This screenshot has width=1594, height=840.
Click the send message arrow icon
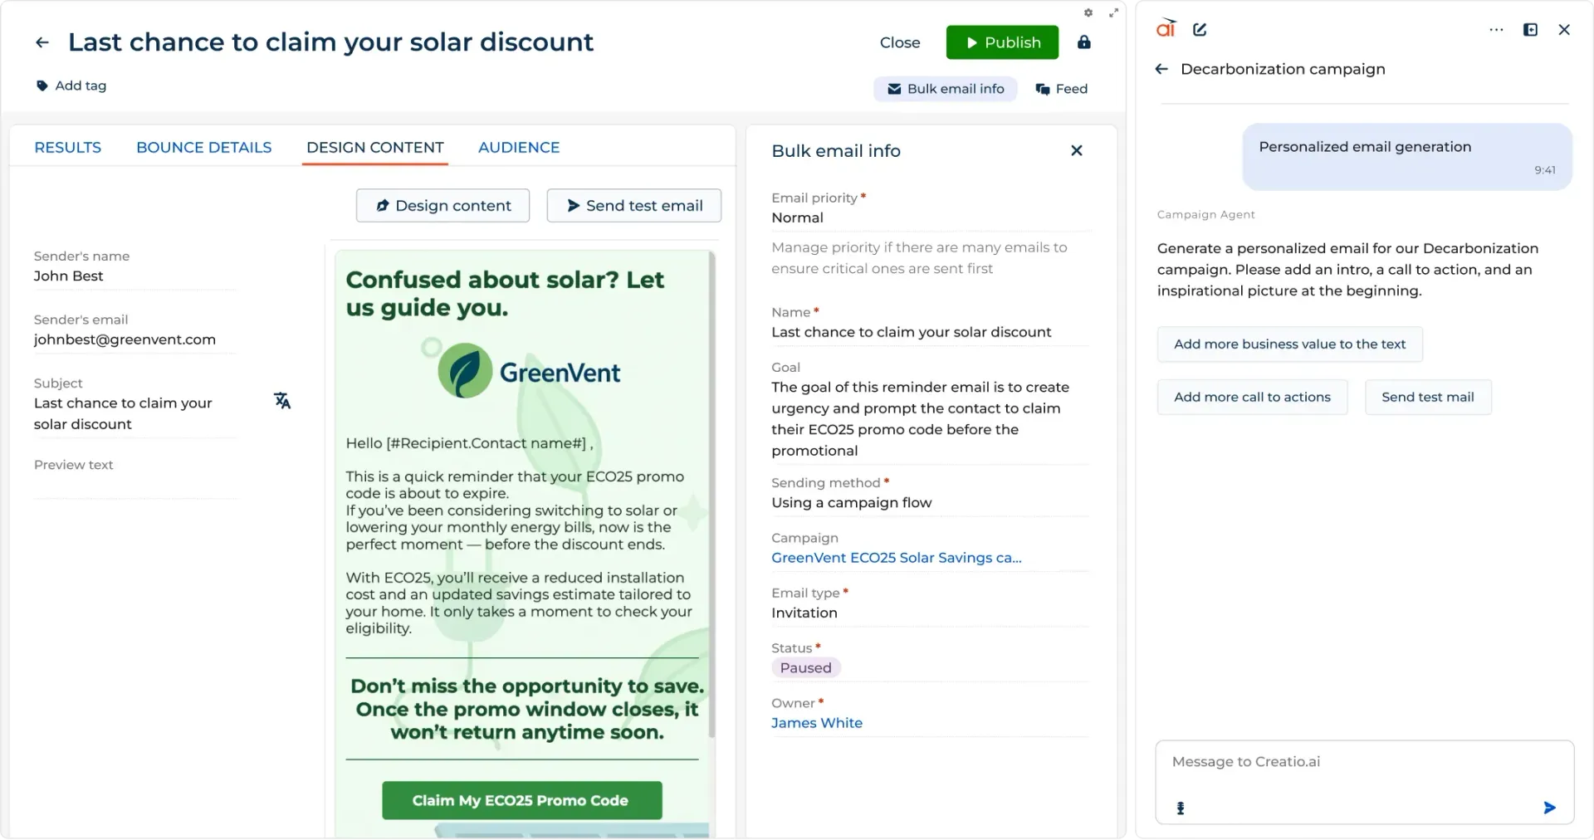[x=1549, y=808]
